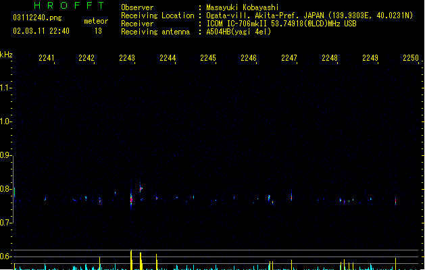425x270 pixels.
Task: Click the 1.0 kHz axis label
Action: click(5, 122)
